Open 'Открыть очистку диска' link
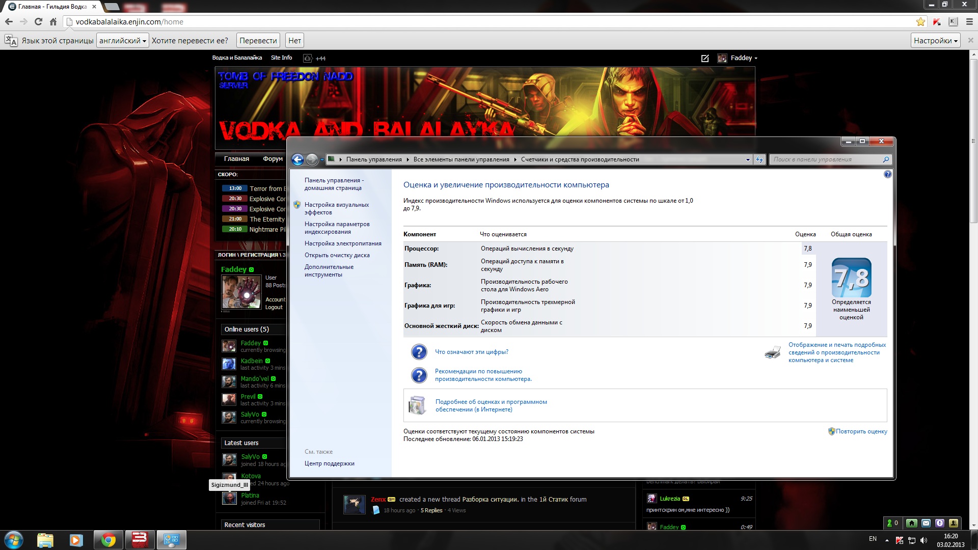The height and width of the screenshot is (550, 978). [x=337, y=255]
